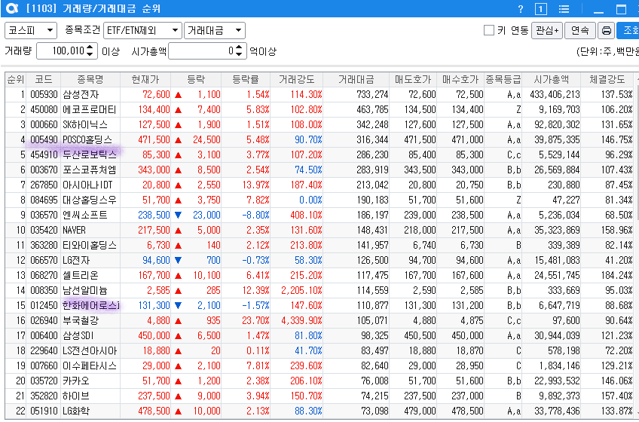639x422 pixels.
Task: Select the 아시아나IDT row
Action: 319,185
